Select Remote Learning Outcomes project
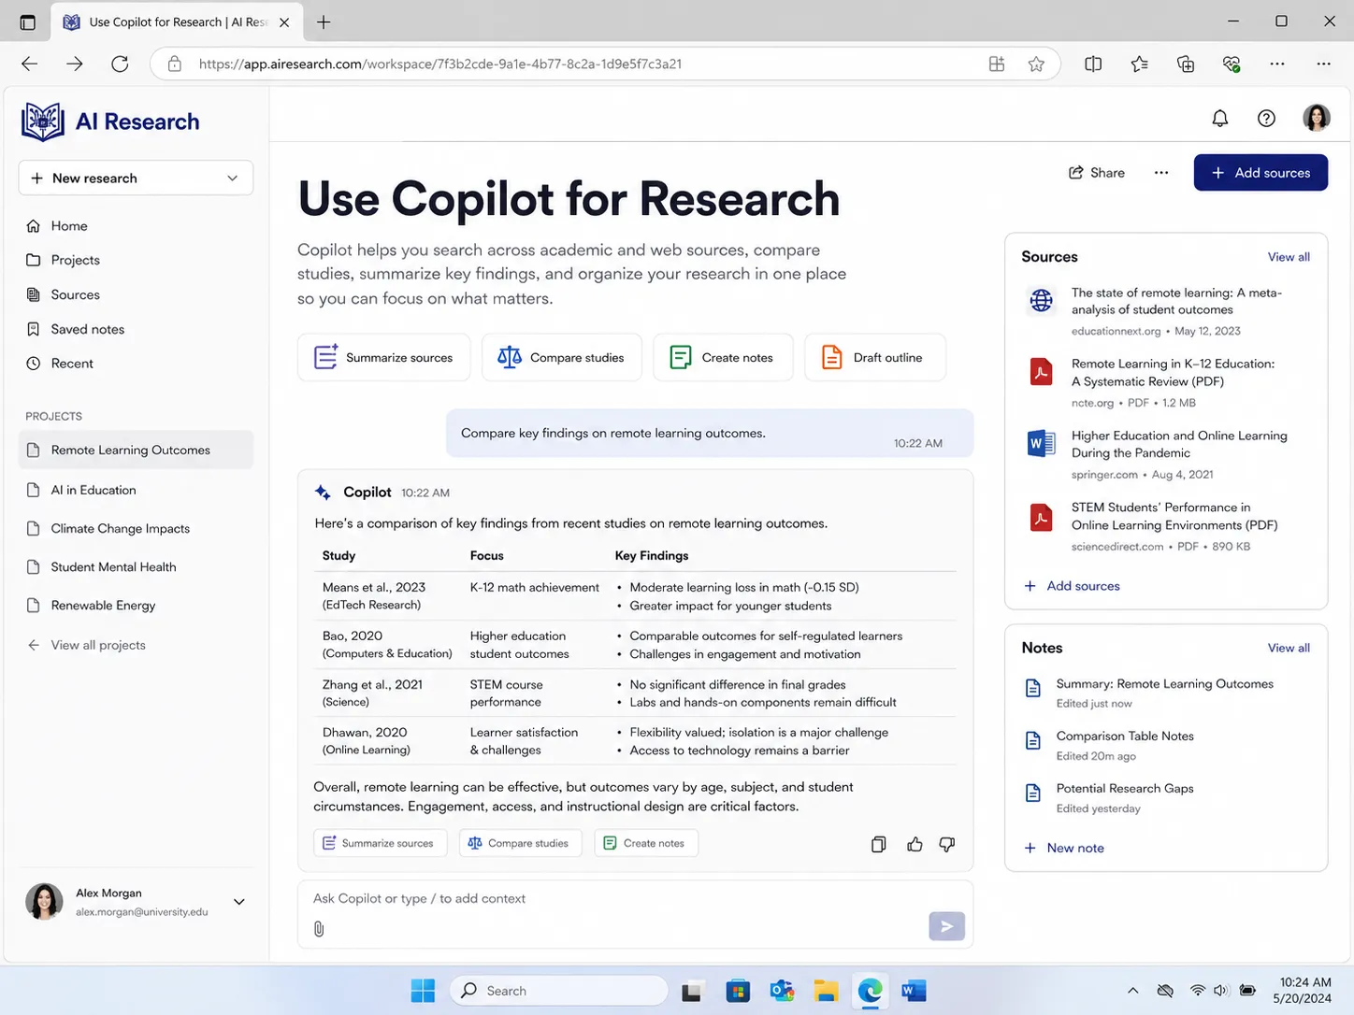The width and height of the screenshot is (1354, 1015). tap(136, 450)
